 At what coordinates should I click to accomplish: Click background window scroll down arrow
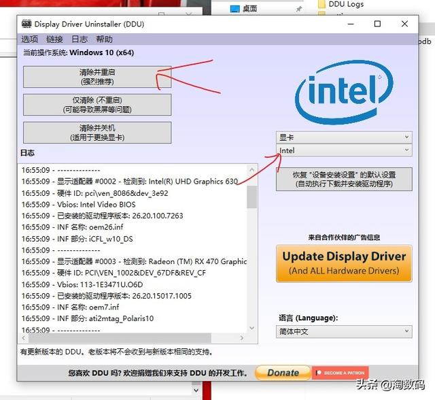(x=196, y=390)
